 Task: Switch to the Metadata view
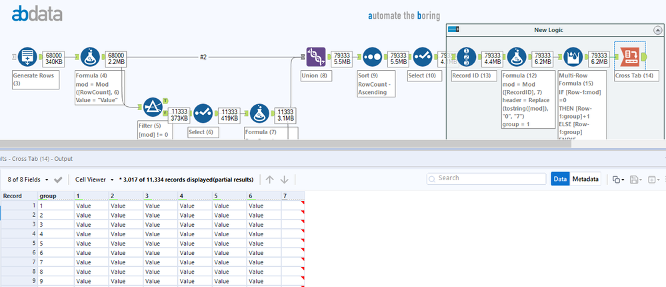(x=585, y=179)
